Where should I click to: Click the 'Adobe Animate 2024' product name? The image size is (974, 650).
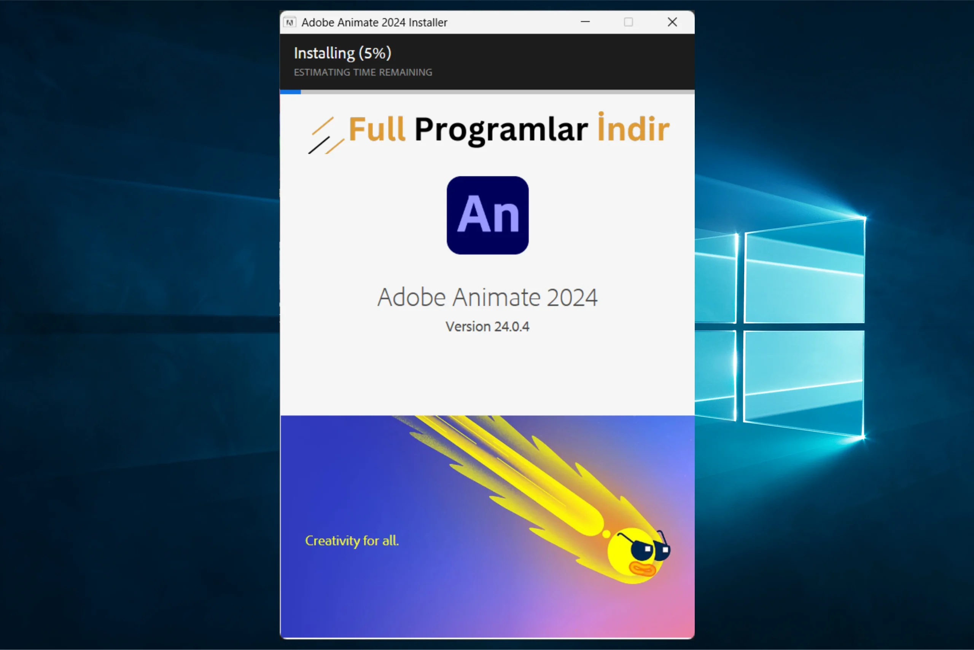point(487,297)
